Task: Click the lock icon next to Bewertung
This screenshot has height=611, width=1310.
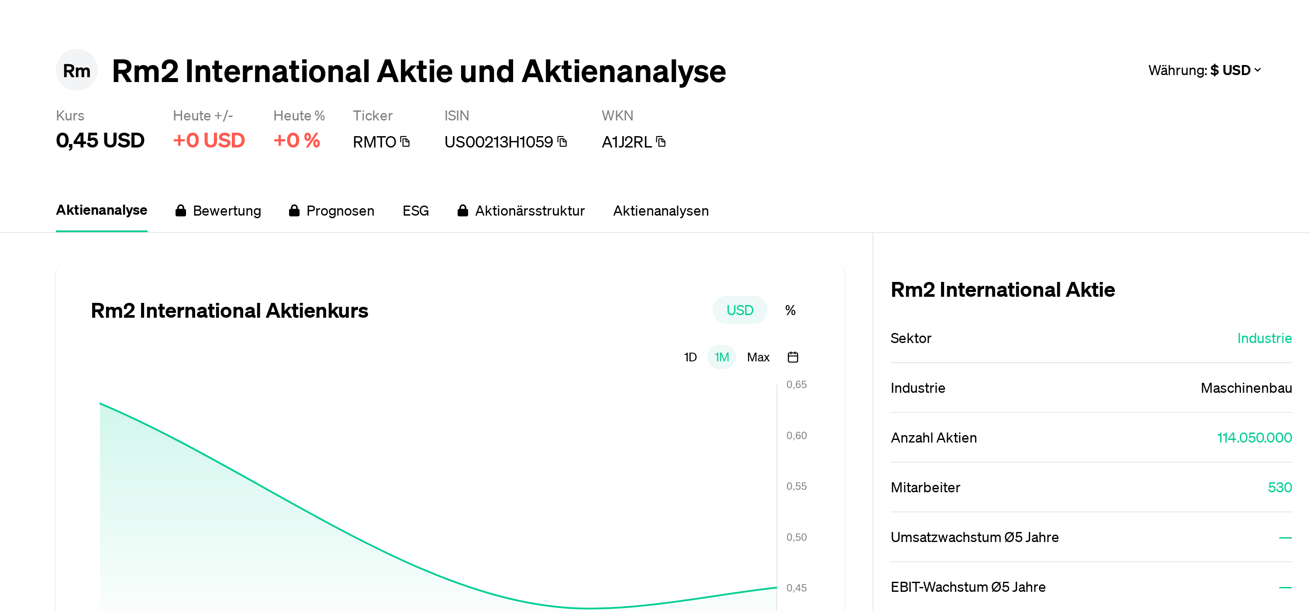Action: tap(181, 210)
